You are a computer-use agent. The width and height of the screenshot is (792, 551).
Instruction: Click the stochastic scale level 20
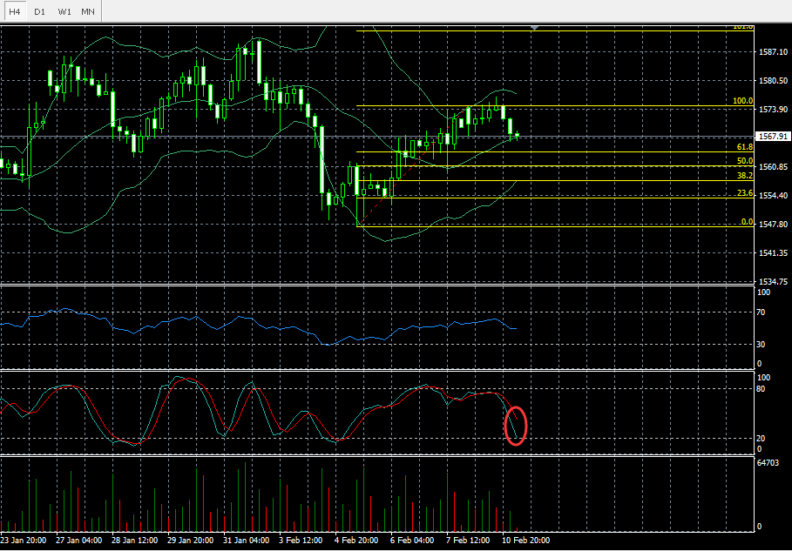point(762,439)
